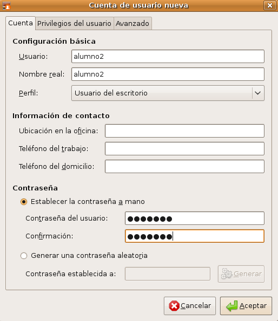The image size is (278, 321).
Task: Switch to Privilegios del usuario tab
Action: click(74, 23)
